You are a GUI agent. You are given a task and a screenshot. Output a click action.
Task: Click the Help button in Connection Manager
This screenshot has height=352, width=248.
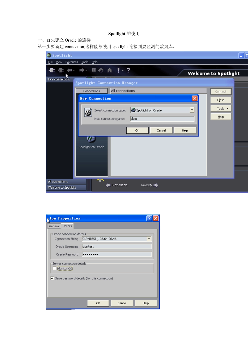pyautogui.click(x=221, y=117)
